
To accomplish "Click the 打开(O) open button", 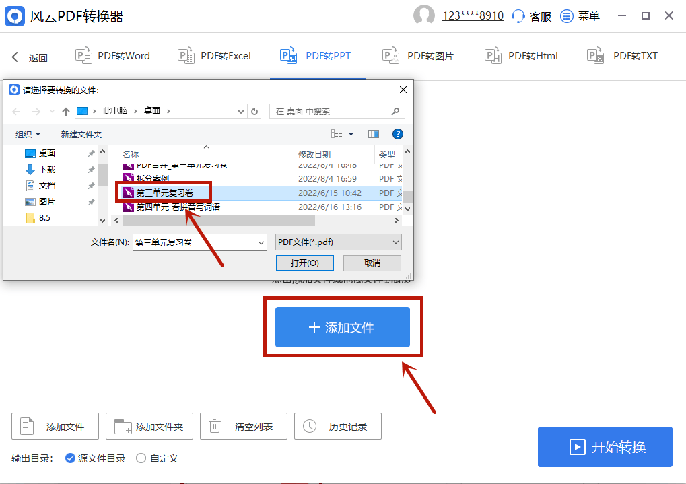I will [x=304, y=263].
